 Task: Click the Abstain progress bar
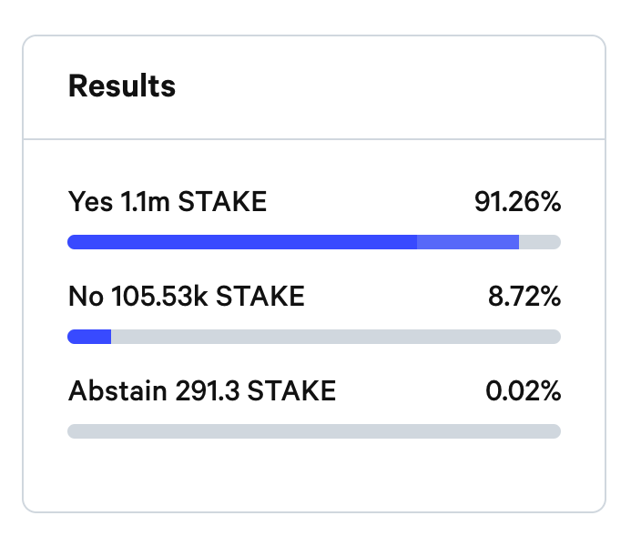(314, 431)
